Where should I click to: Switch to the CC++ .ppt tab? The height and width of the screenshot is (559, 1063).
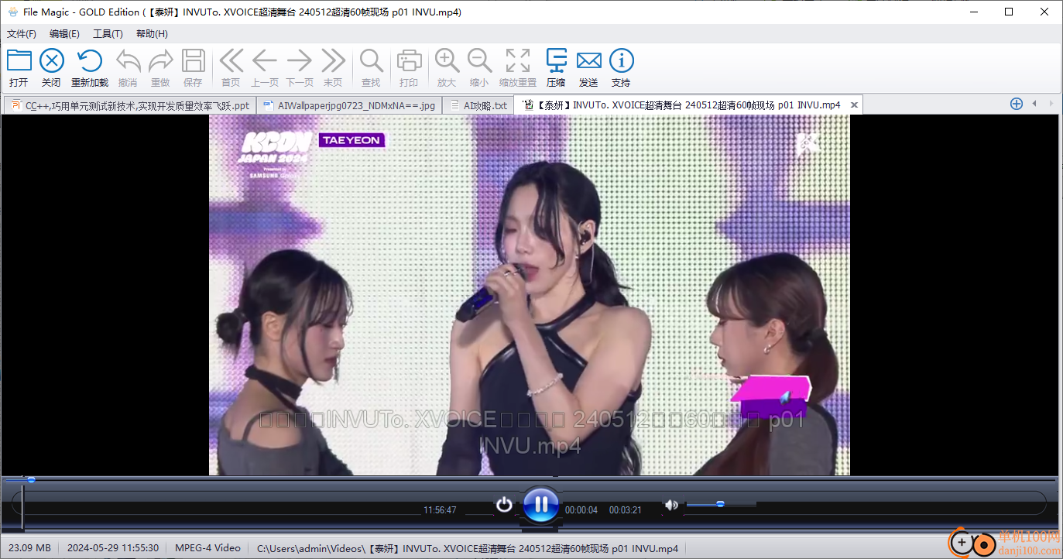129,105
